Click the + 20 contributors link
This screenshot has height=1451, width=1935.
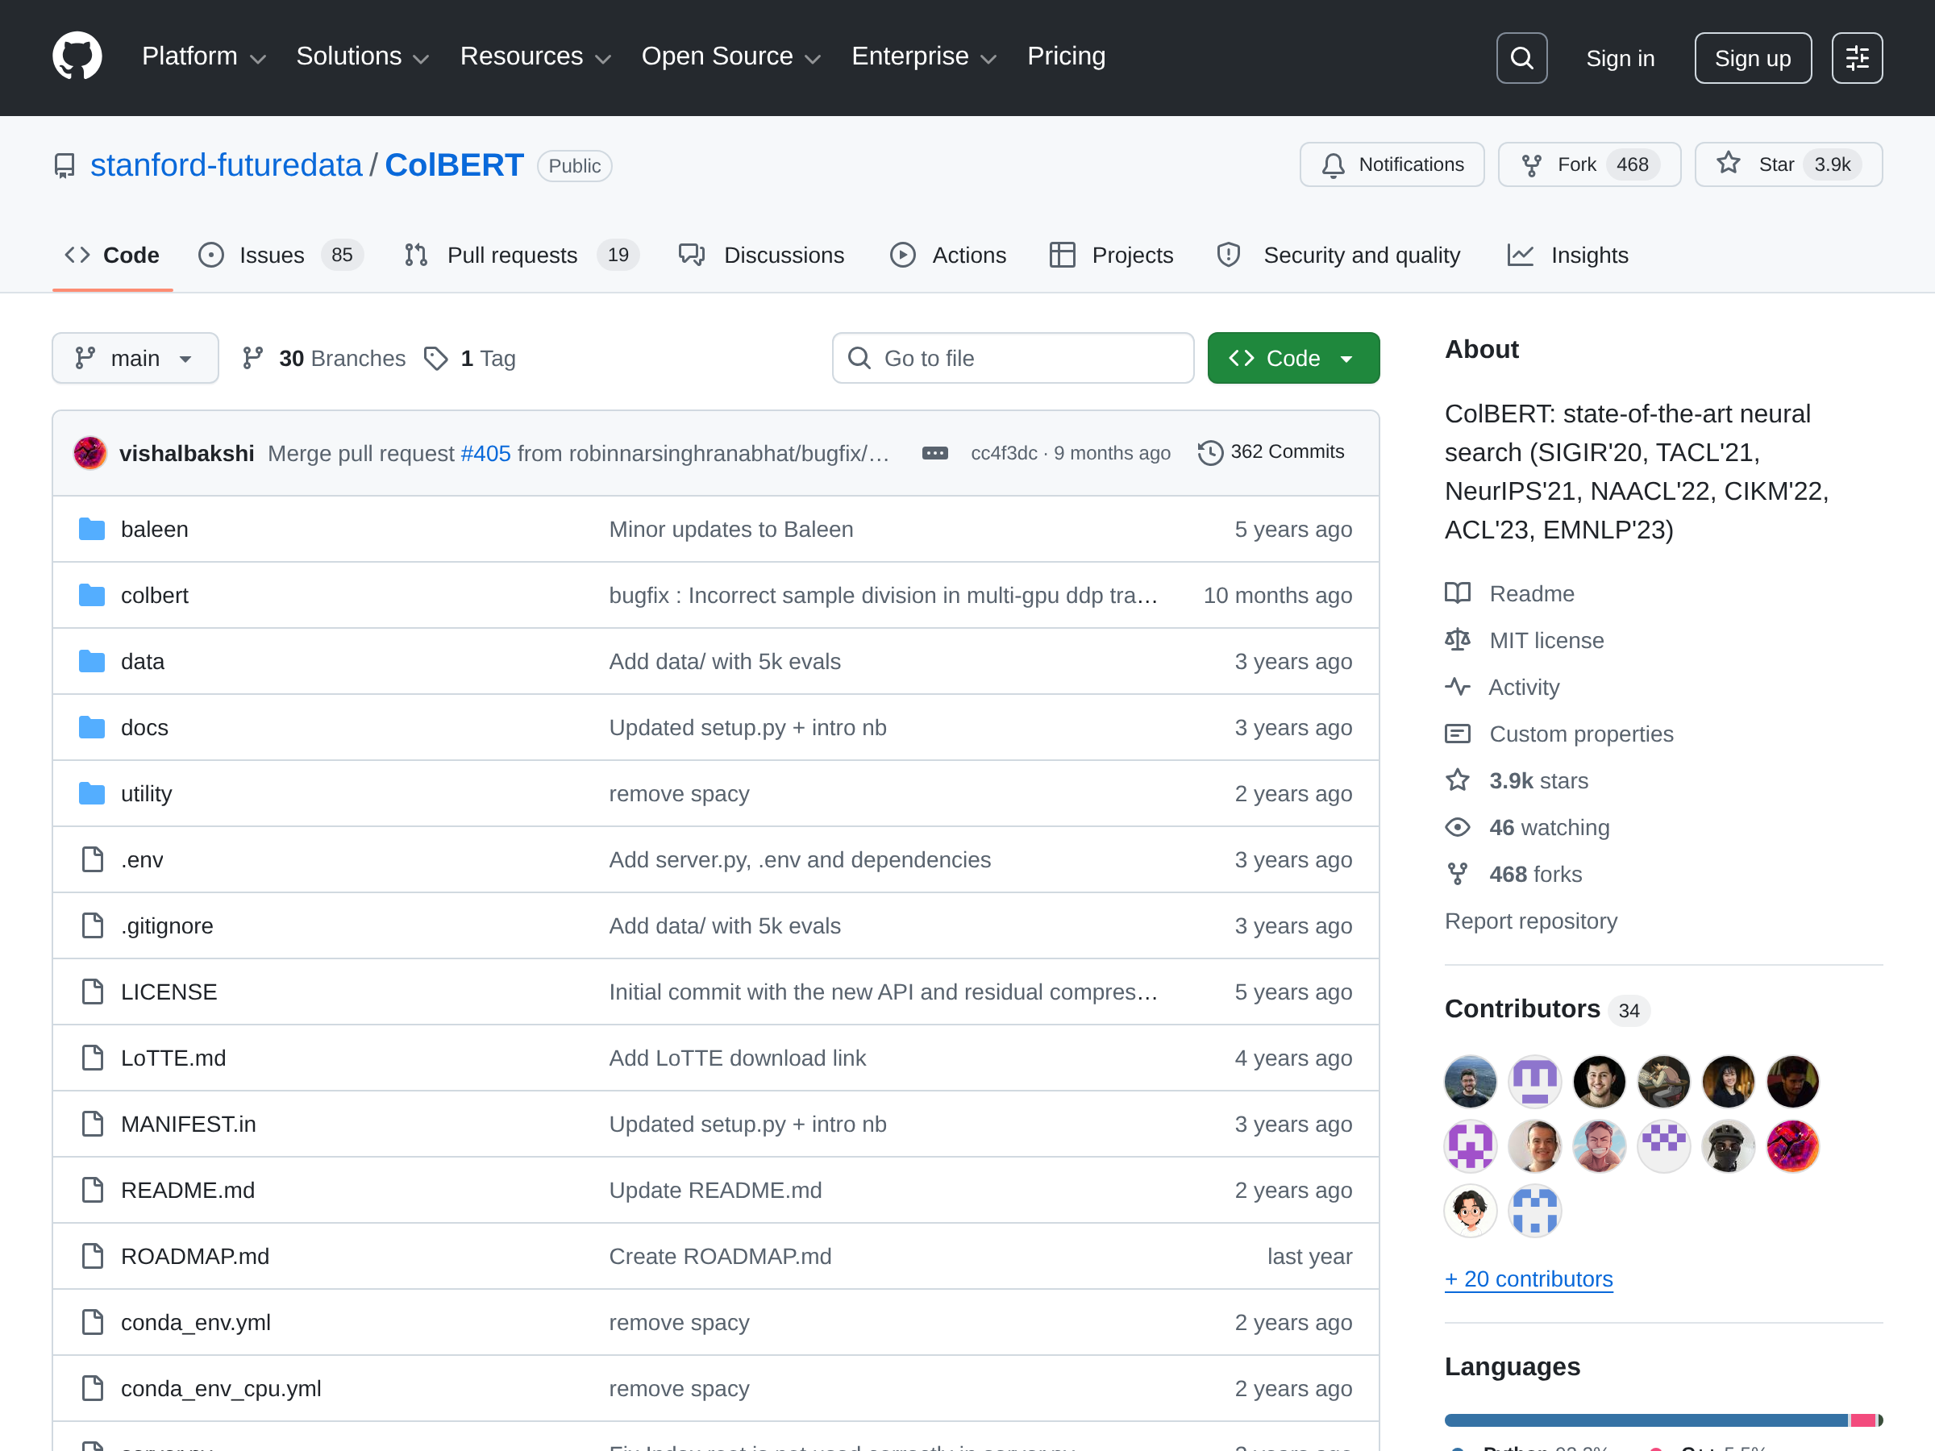click(x=1528, y=1278)
